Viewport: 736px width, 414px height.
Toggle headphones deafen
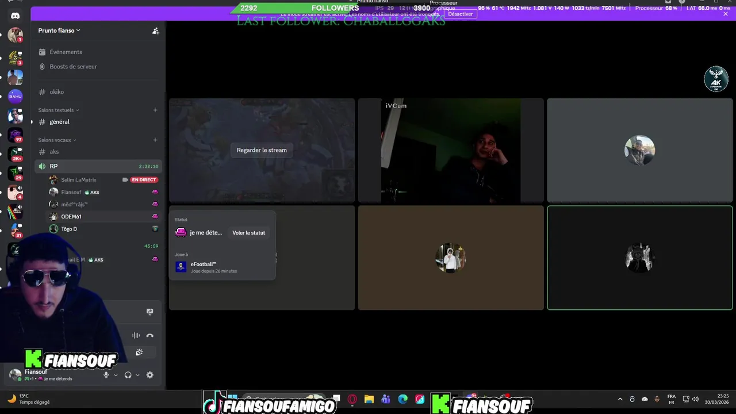click(128, 375)
